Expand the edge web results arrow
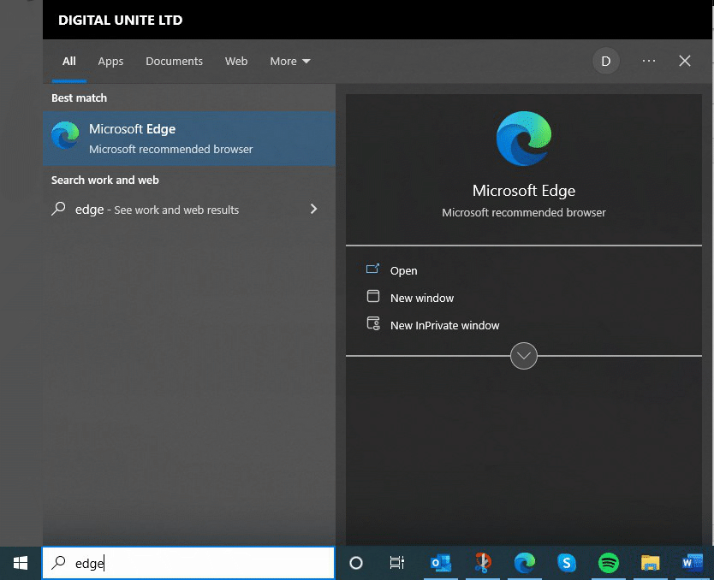This screenshot has width=714, height=580. click(313, 209)
